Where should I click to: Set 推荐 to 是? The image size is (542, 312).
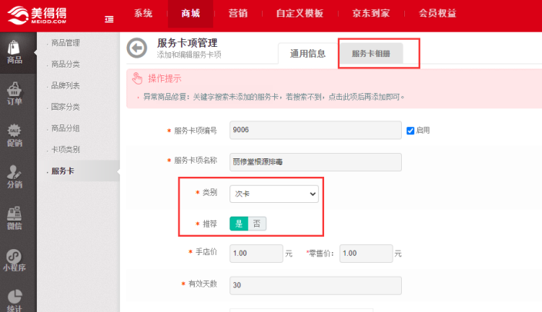[239, 224]
